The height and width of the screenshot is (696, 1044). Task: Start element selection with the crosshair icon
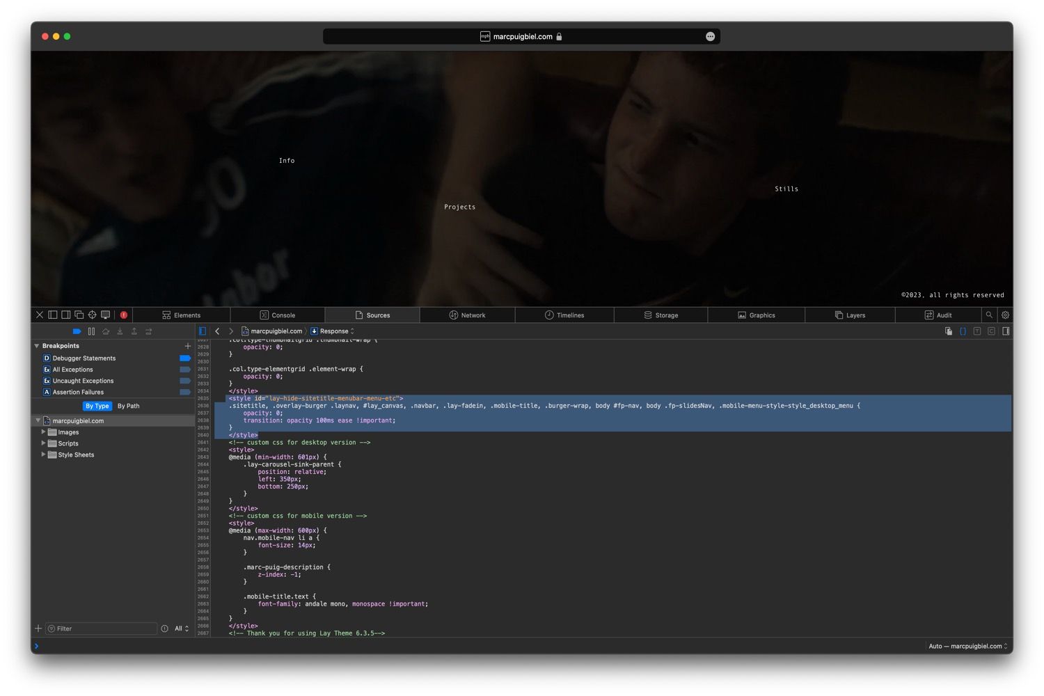92,315
